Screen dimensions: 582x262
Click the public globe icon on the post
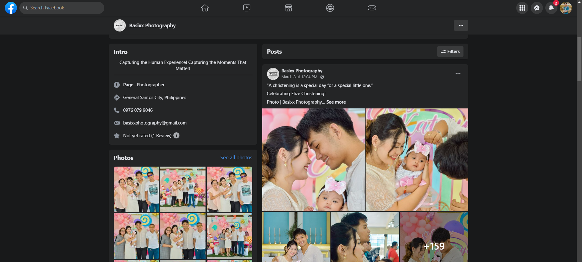[322, 77]
